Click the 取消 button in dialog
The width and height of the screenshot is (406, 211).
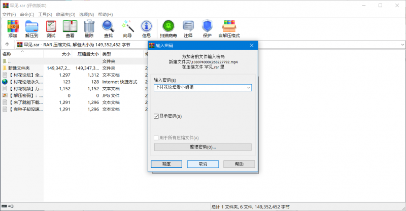(x=202, y=164)
